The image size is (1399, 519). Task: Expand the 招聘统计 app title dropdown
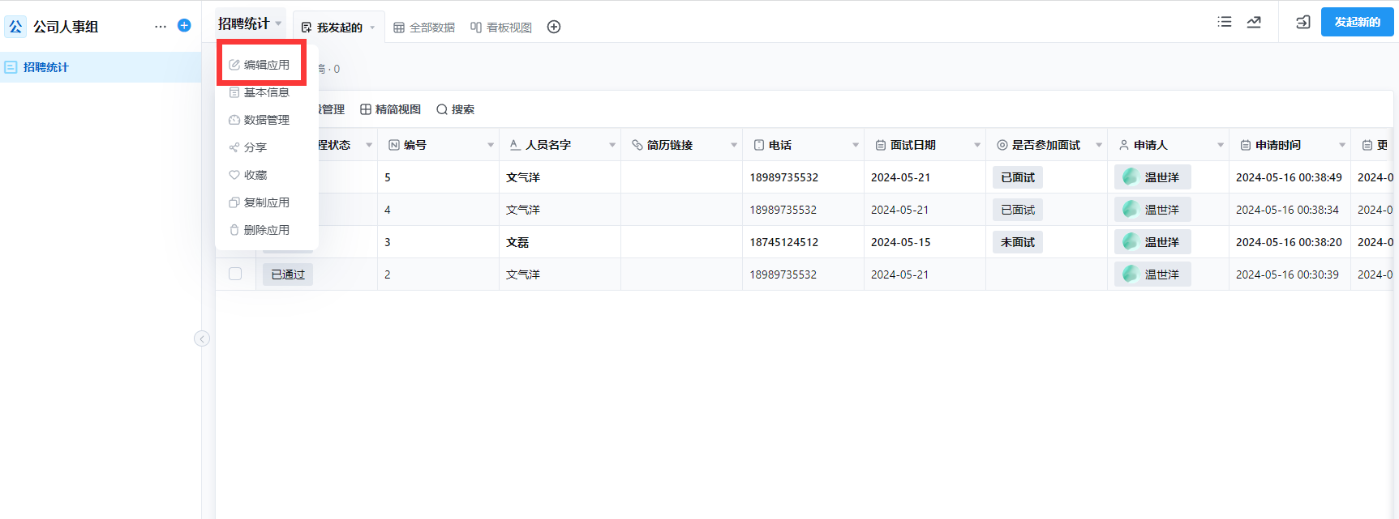click(x=278, y=23)
